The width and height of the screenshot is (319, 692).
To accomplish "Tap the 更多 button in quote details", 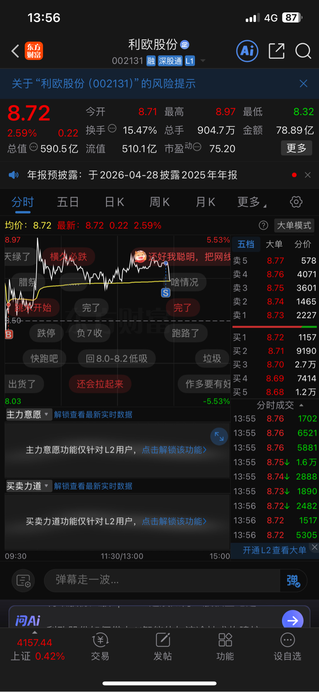I will pos(296,148).
